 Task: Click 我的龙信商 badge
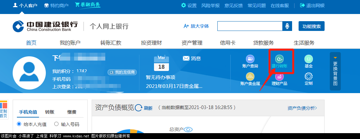[122, 72]
